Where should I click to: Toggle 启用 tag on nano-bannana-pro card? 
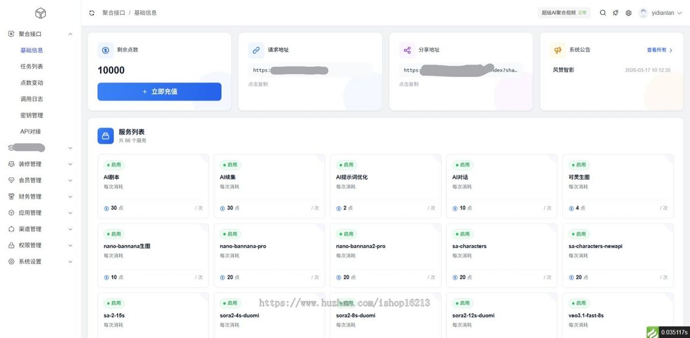point(230,234)
